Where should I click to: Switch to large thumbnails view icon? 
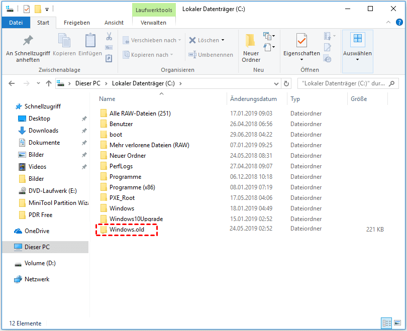point(397,323)
